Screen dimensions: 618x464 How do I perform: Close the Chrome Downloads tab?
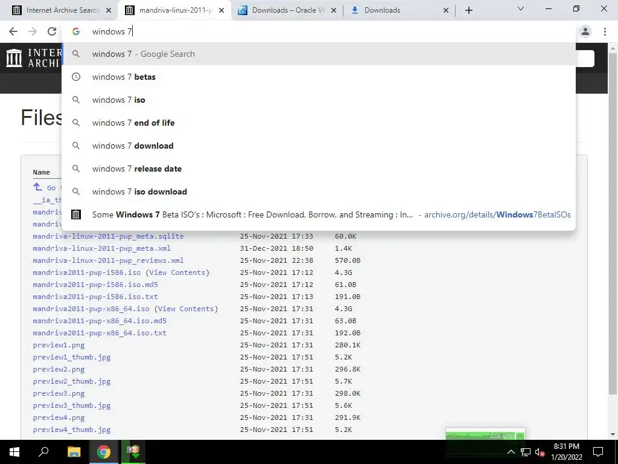(446, 11)
